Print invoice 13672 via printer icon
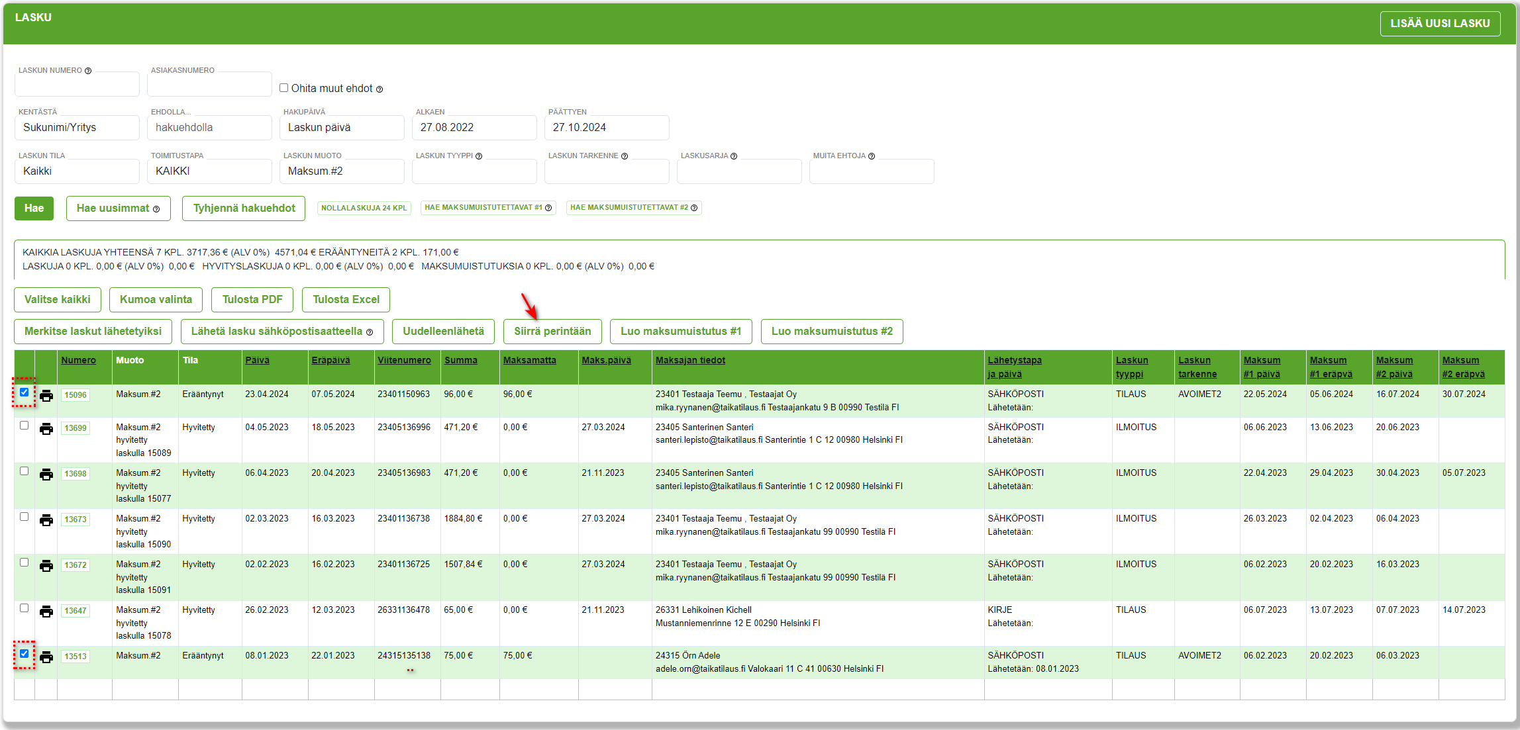Viewport: 1520px width, 730px height. [x=46, y=566]
